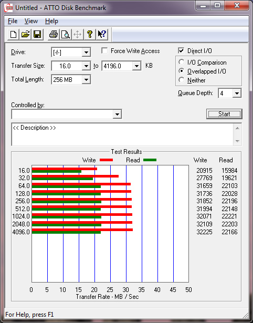Click the Description box scroll down arrow
This screenshot has height=323, width=253.
pos(237,141)
